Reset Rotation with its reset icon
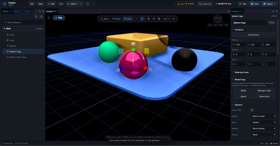This screenshot has height=146, width=280. [x=240, y=50]
